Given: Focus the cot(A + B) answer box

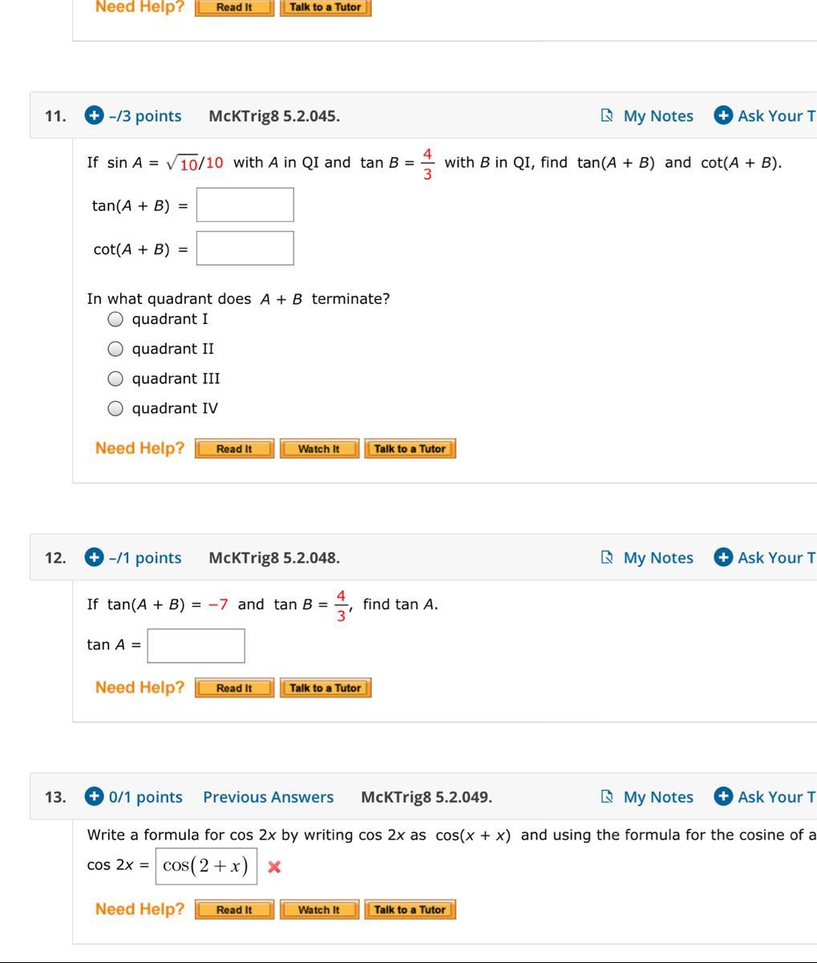Looking at the screenshot, I should 245,249.
